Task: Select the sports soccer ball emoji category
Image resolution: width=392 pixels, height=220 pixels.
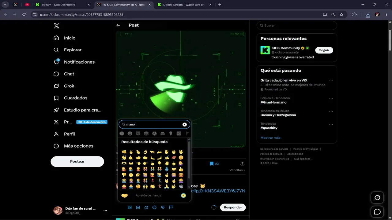Action: pos(155,134)
